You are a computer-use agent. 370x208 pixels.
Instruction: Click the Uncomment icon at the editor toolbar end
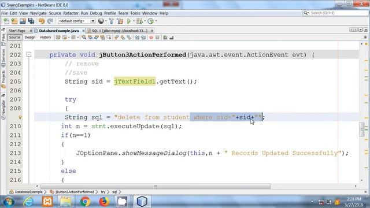[x=172, y=37]
